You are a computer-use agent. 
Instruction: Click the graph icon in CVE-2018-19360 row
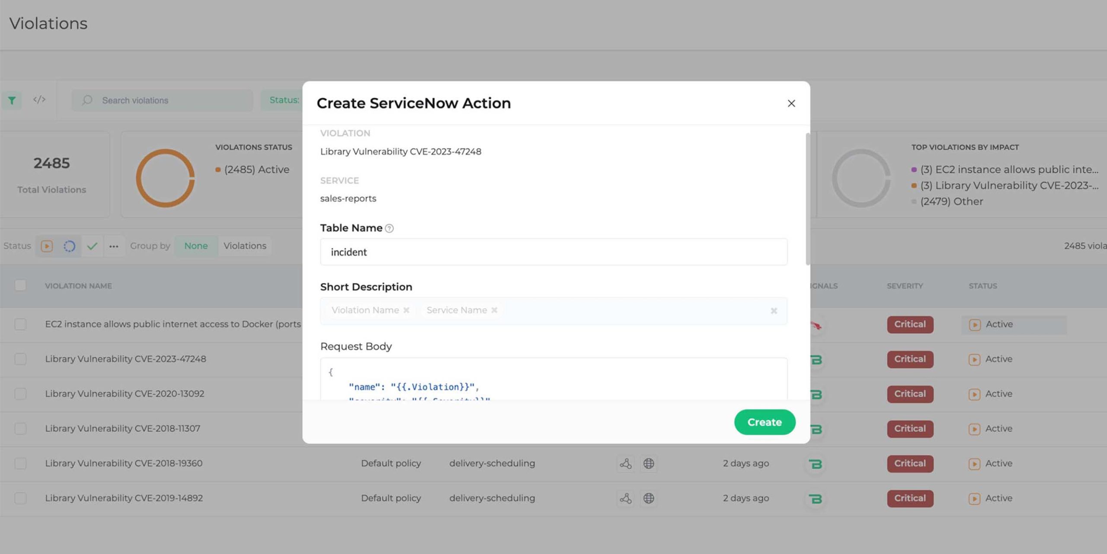pyautogui.click(x=625, y=464)
